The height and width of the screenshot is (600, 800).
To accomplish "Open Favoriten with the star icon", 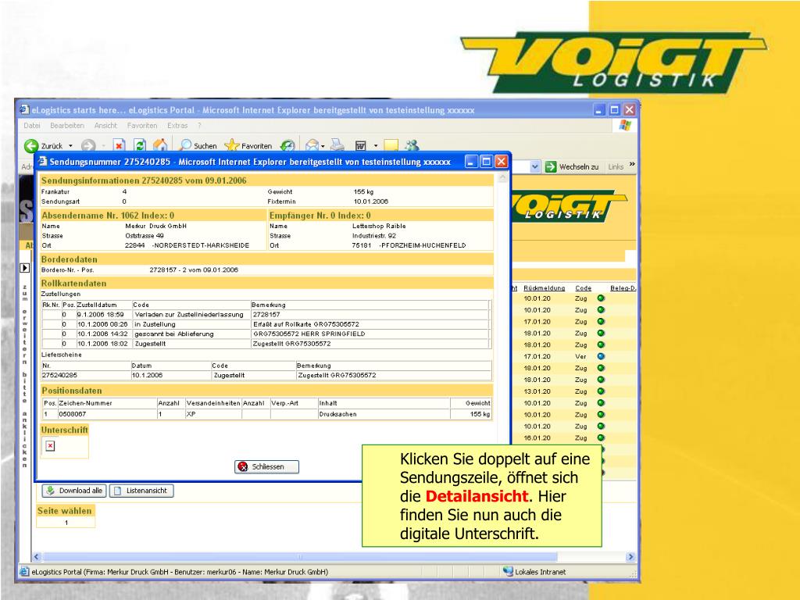I will coord(231,145).
